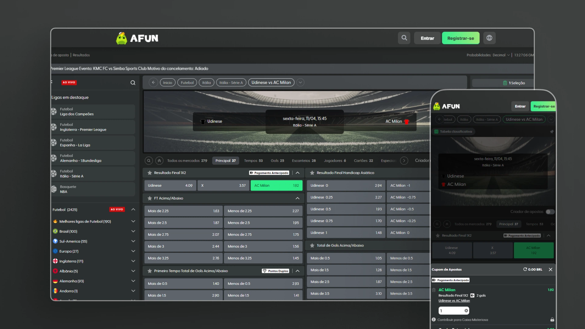Favorite Resultado Final Handicap Asiático star
Image resolution: width=585 pixels, height=329 pixels.
[312, 173]
